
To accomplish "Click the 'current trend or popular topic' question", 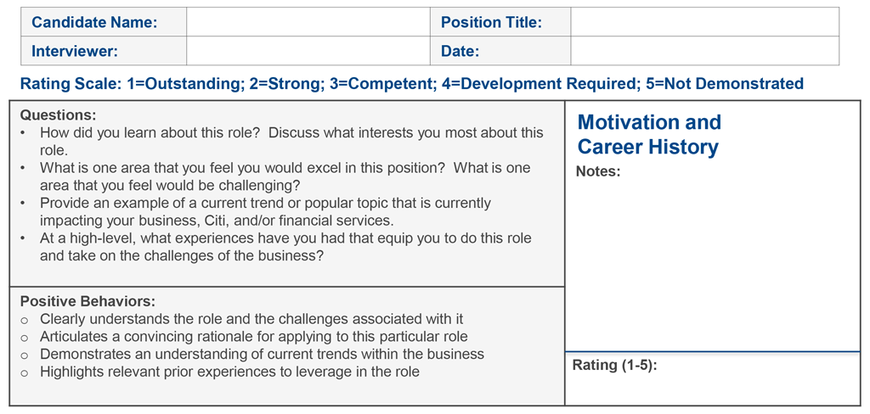I will (x=265, y=204).
